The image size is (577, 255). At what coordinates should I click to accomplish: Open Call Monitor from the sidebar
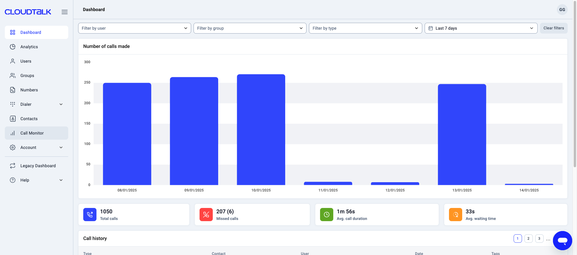(x=37, y=133)
